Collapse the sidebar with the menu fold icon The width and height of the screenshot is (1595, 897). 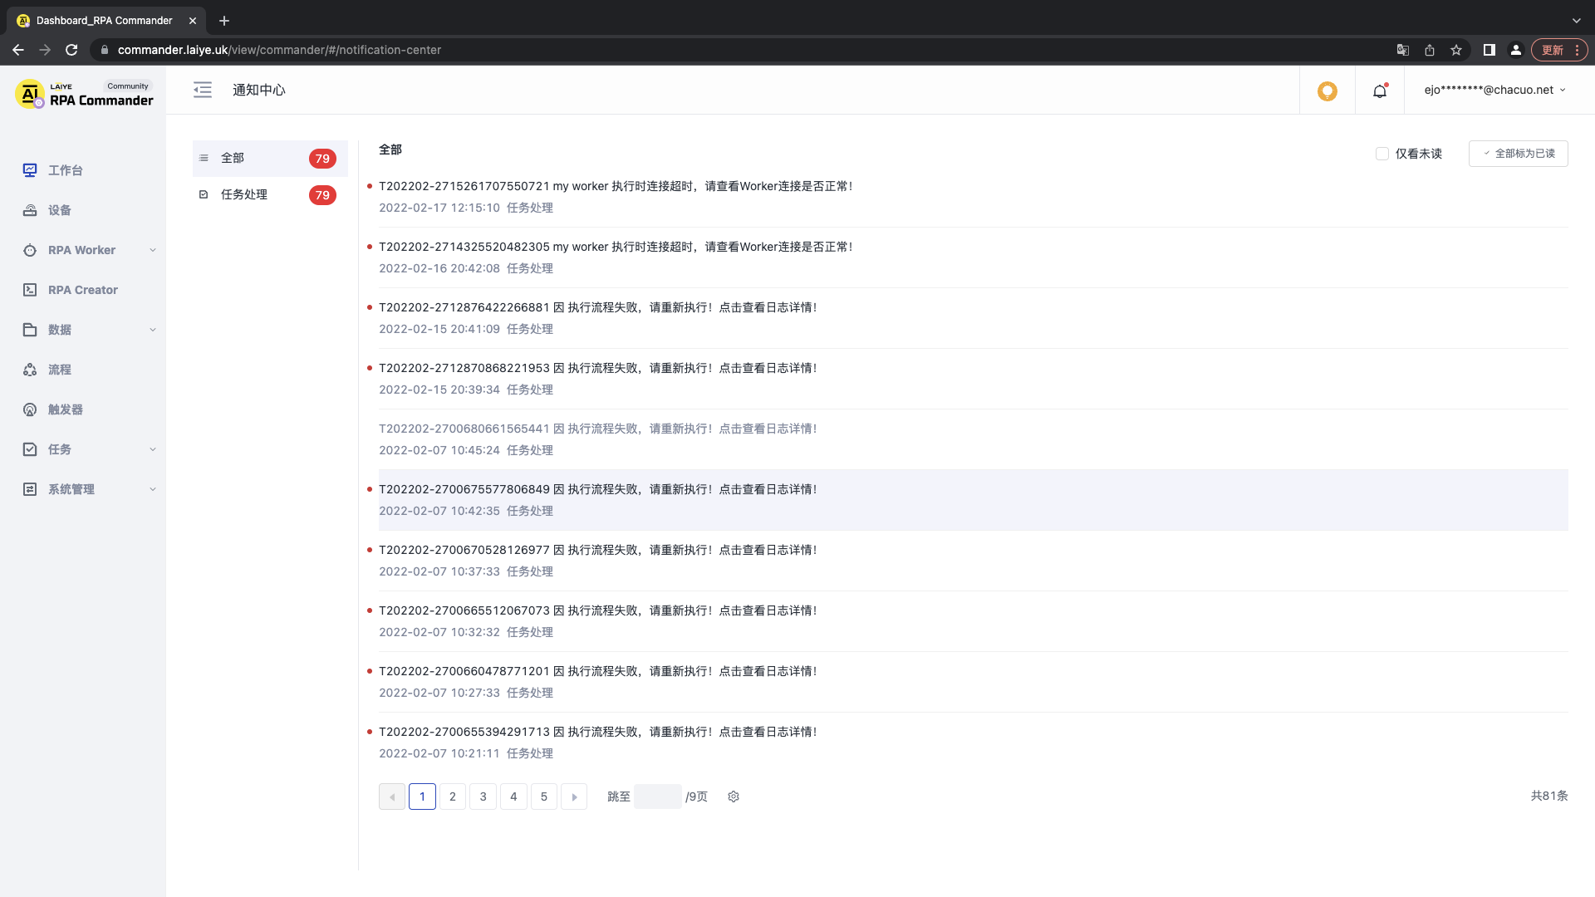(203, 90)
